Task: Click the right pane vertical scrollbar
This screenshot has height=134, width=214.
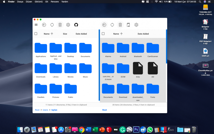Action: click(x=167, y=46)
